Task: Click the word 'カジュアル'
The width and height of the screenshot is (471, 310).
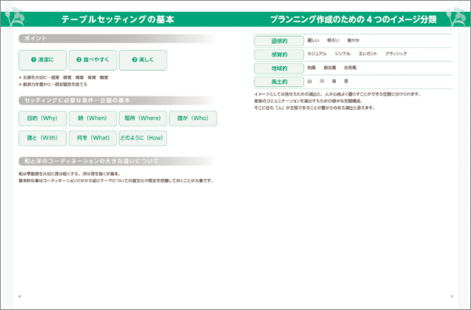Action: tap(317, 54)
